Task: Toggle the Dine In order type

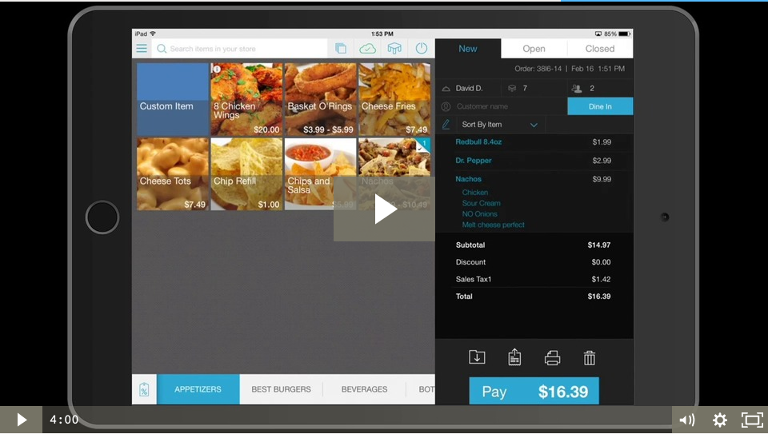Action: 600,106
